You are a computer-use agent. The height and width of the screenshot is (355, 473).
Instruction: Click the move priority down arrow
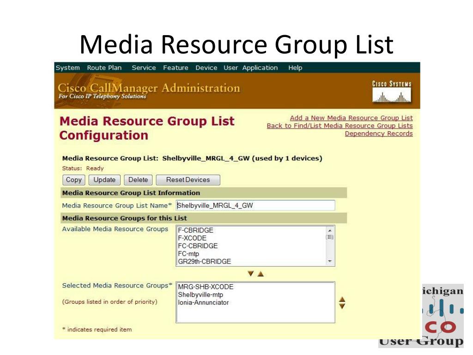pos(342,306)
